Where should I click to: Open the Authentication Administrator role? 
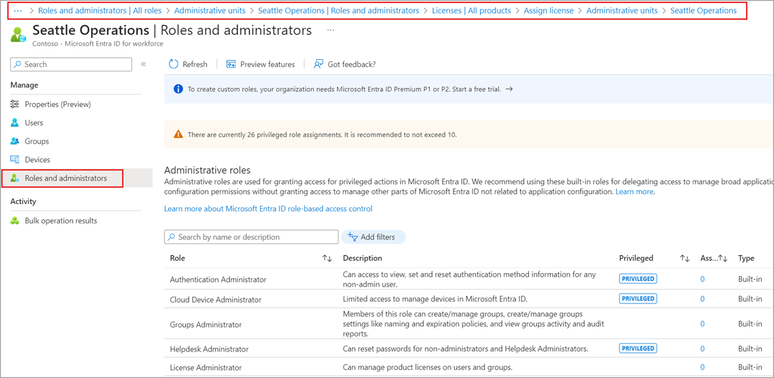218,279
